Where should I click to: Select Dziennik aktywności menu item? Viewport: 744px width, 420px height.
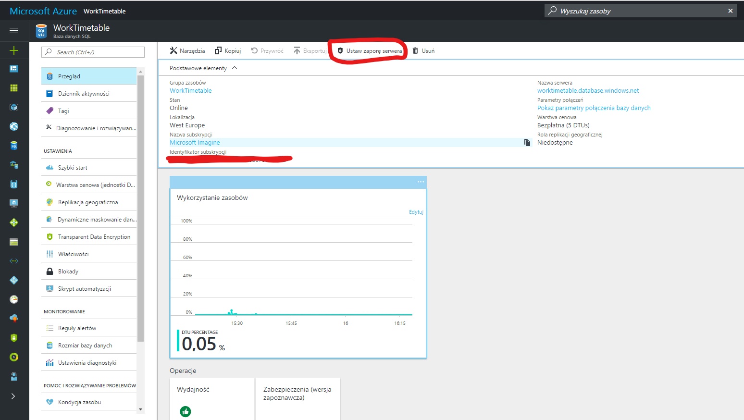pyautogui.click(x=84, y=94)
